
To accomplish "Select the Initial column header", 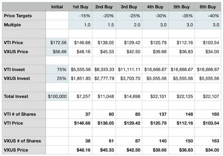I will pos(57,7).
